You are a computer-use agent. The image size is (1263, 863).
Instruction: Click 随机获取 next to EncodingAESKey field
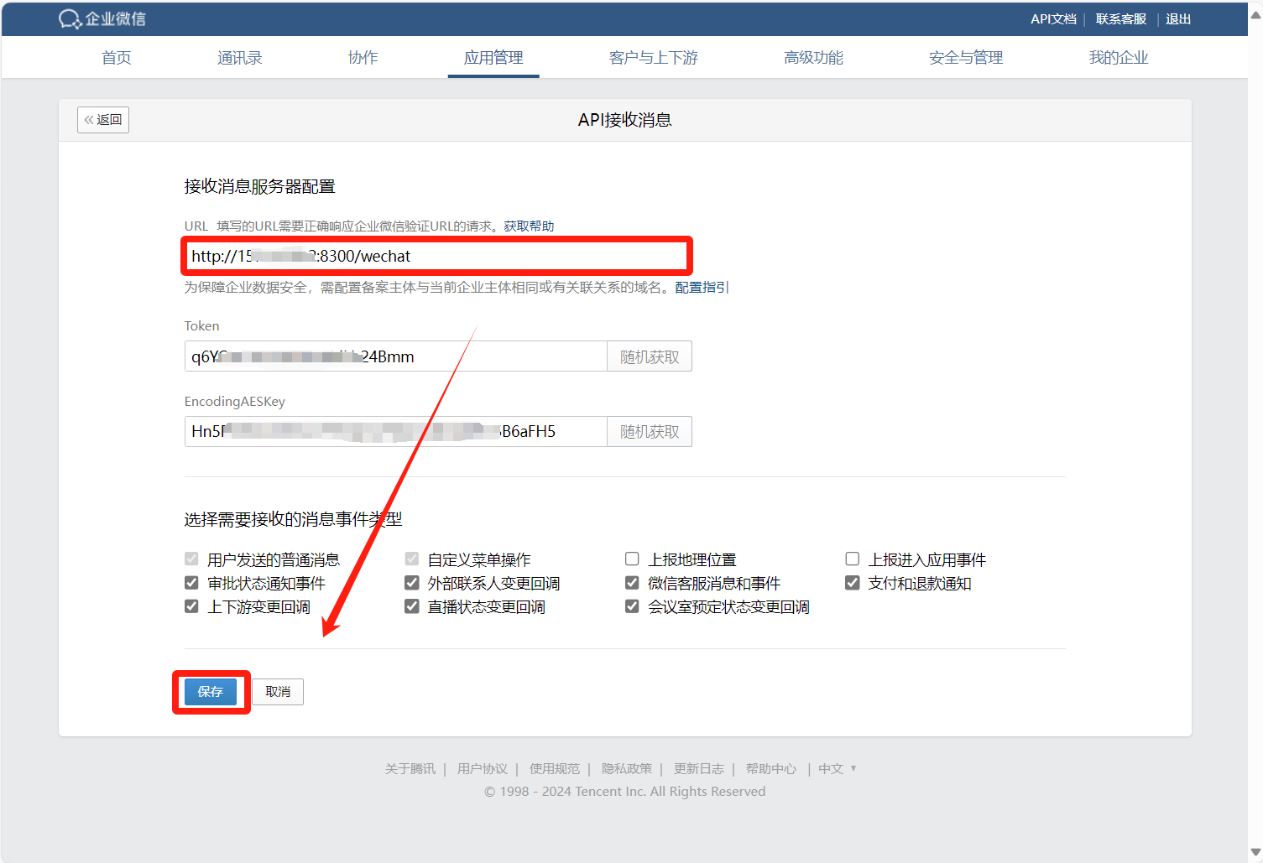649,432
